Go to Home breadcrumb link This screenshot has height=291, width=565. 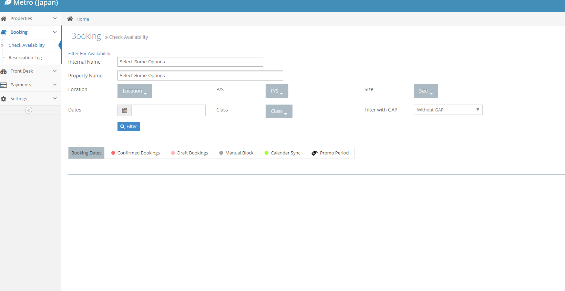(x=83, y=19)
